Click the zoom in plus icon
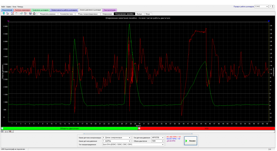The width and height of the screenshot is (277, 151). (x=10, y=131)
